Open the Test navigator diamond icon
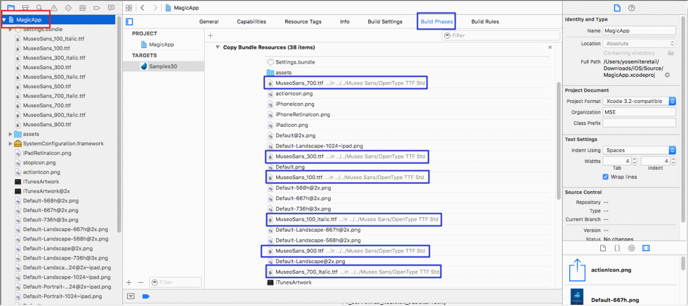 (68, 8)
